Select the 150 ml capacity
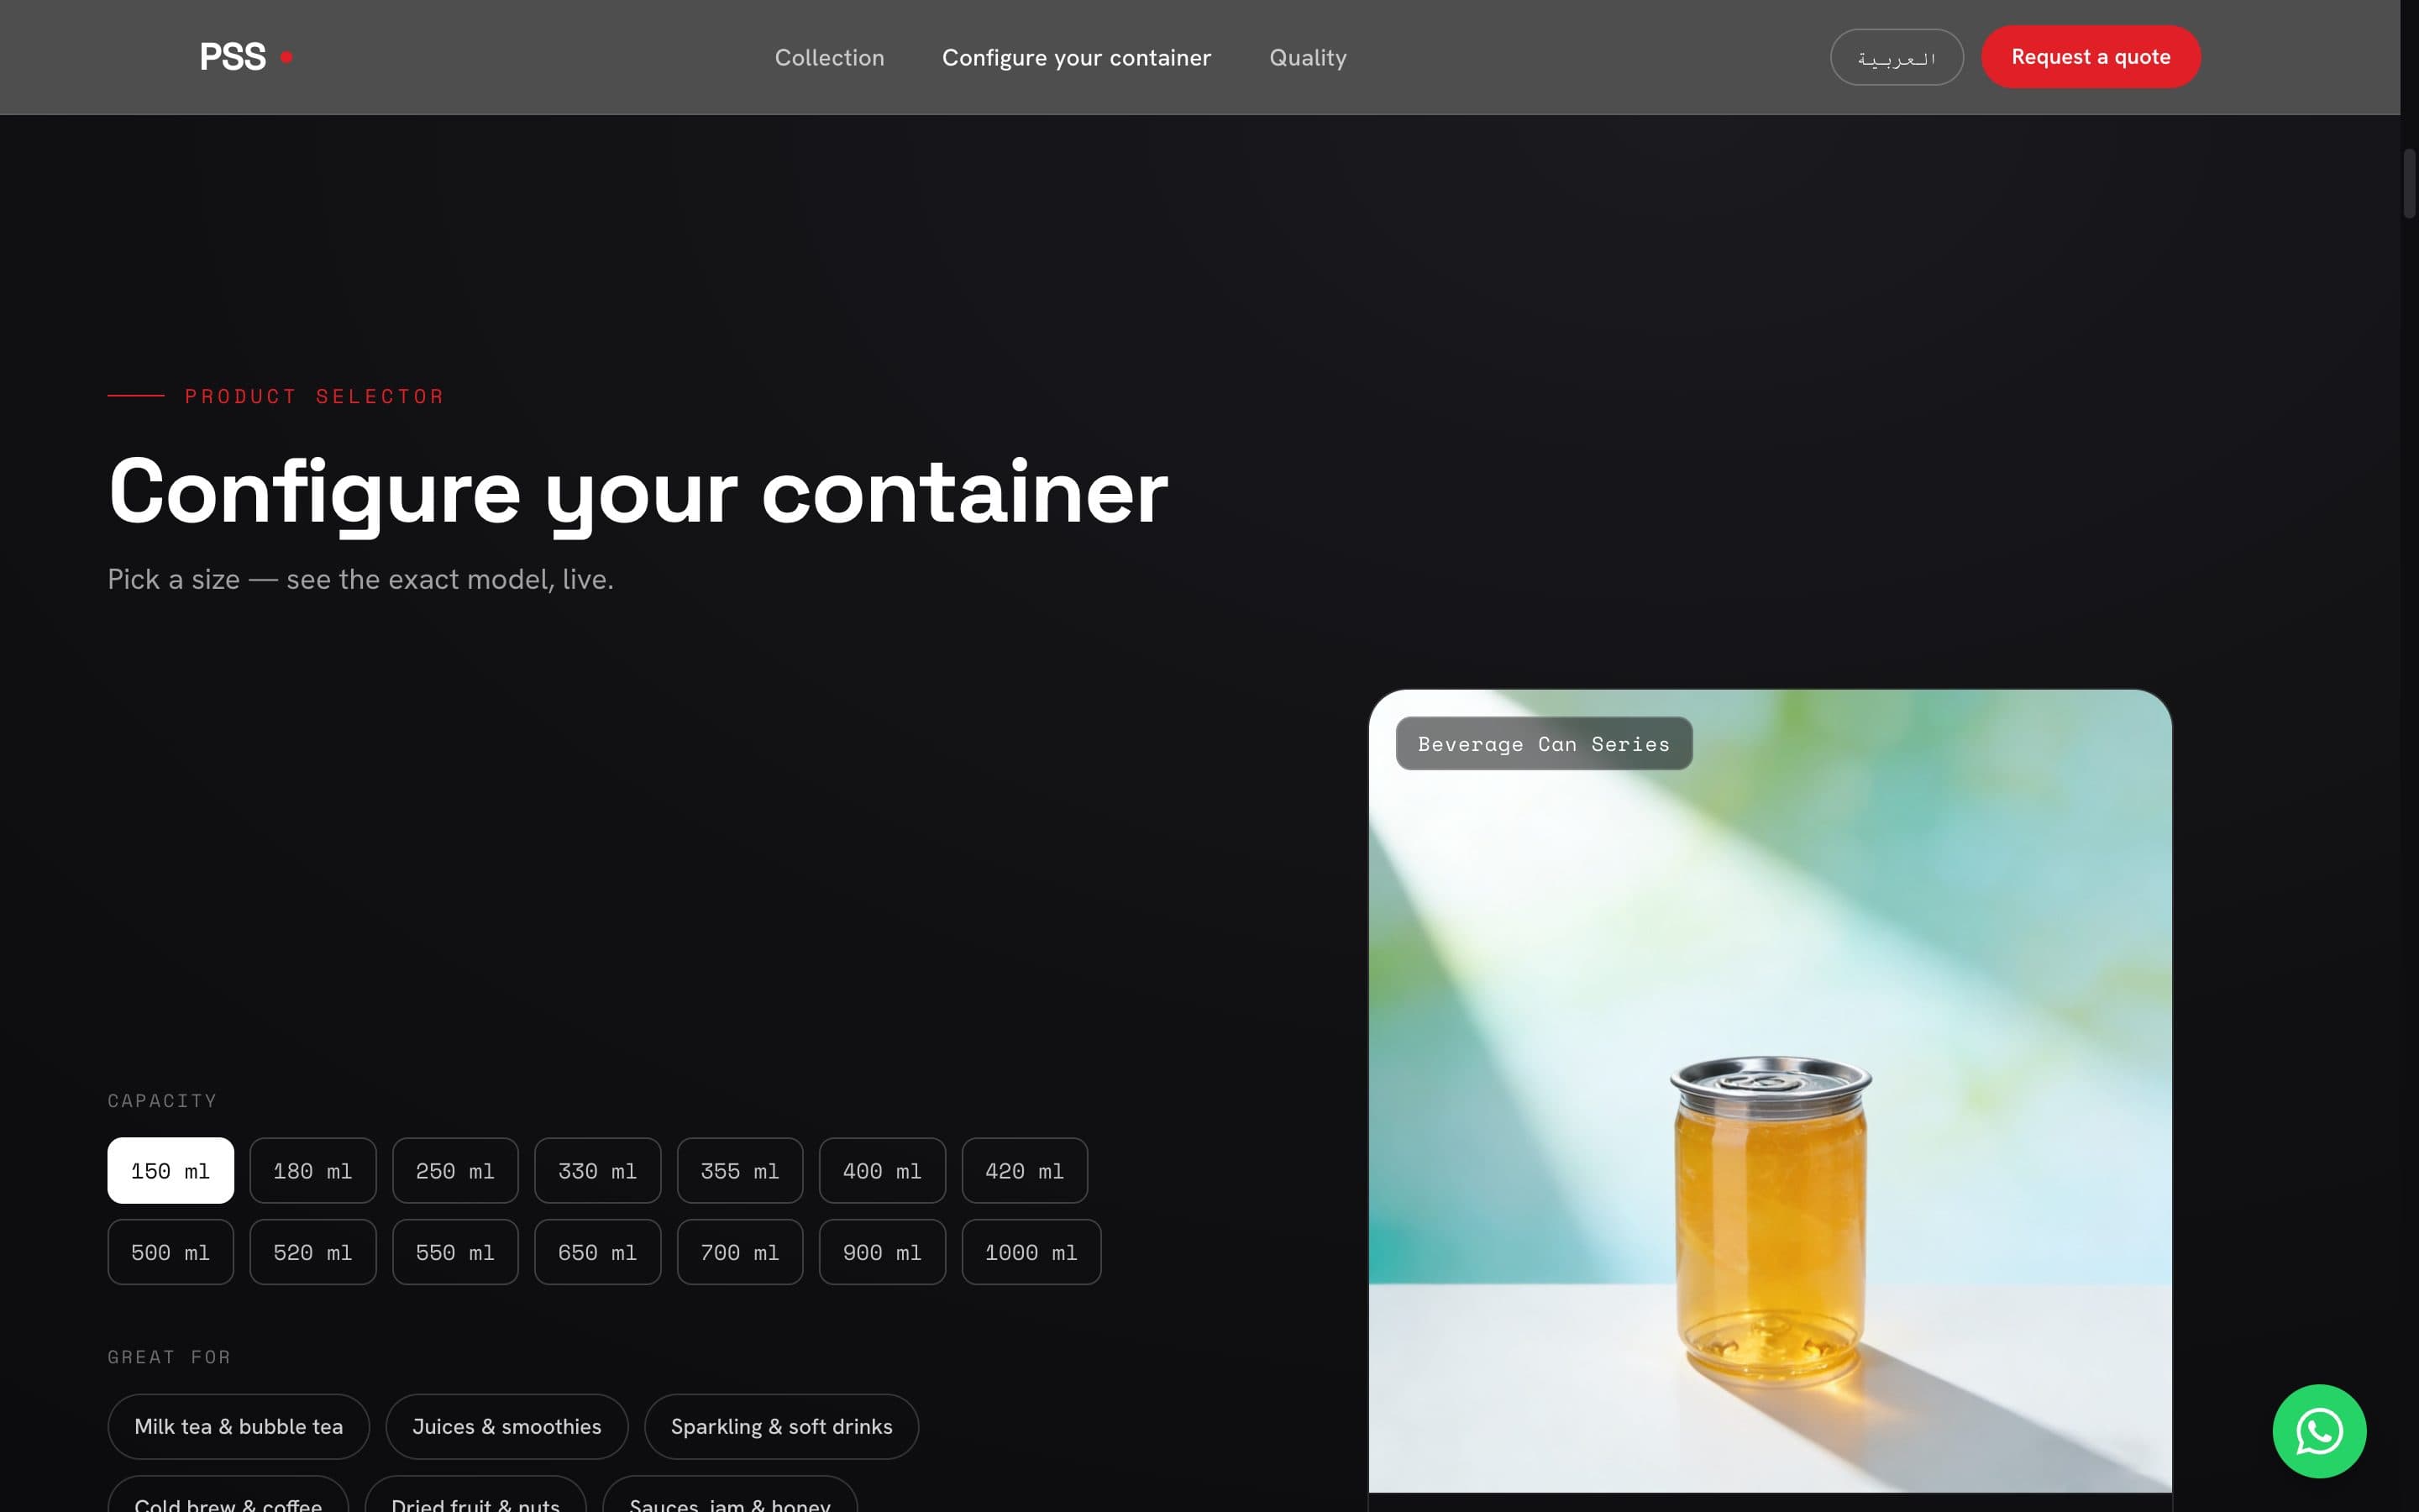This screenshot has width=2419, height=1512. [171, 1170]
